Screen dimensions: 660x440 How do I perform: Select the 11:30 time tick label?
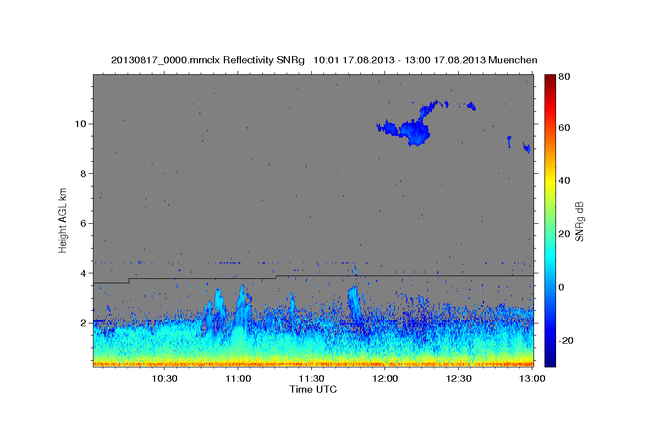pyautogui.click(x=312, y=378)
